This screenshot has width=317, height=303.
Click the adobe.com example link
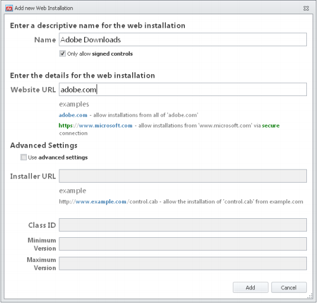coord(73,115)
